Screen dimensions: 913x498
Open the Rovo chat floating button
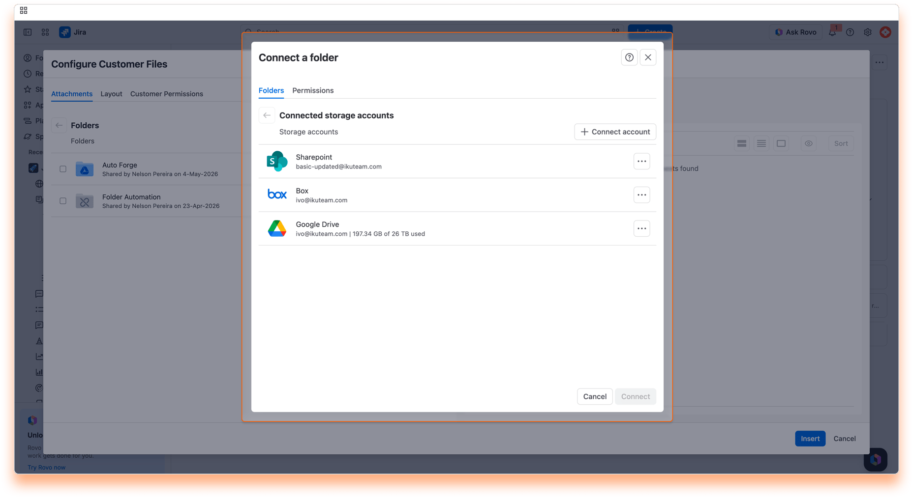tap(876, 460)
